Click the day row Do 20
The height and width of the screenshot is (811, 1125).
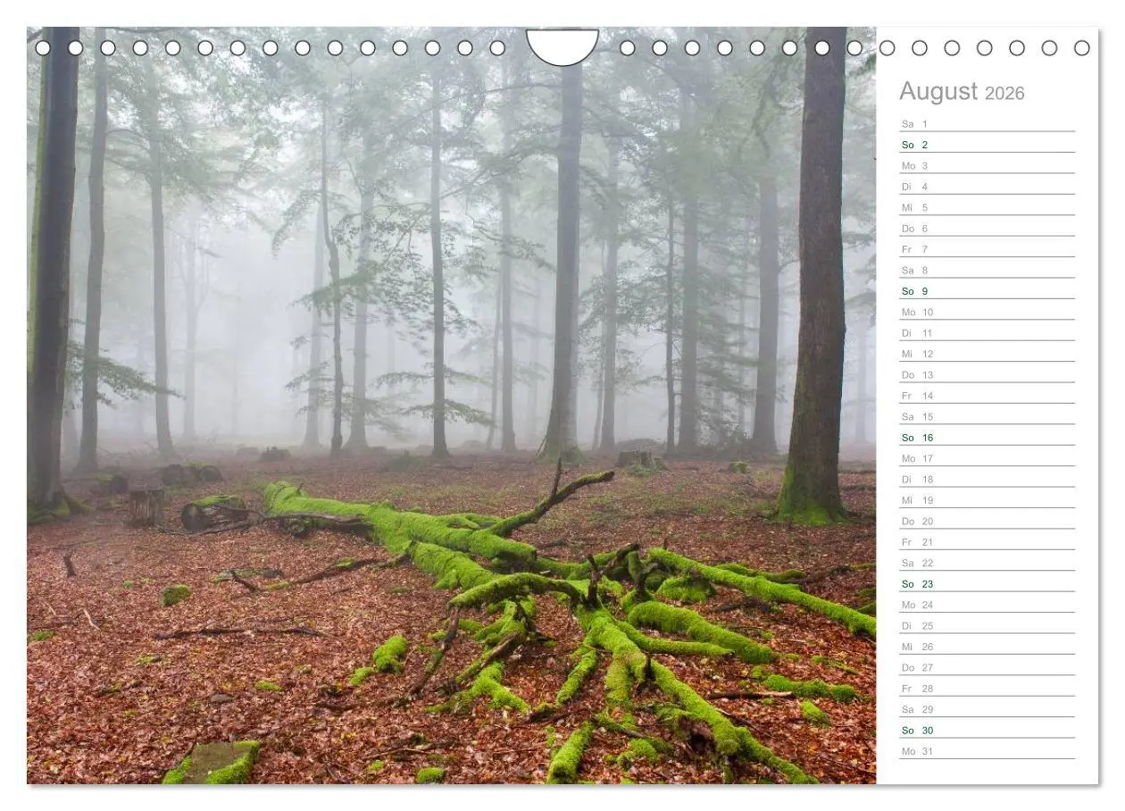pos(987,521)
